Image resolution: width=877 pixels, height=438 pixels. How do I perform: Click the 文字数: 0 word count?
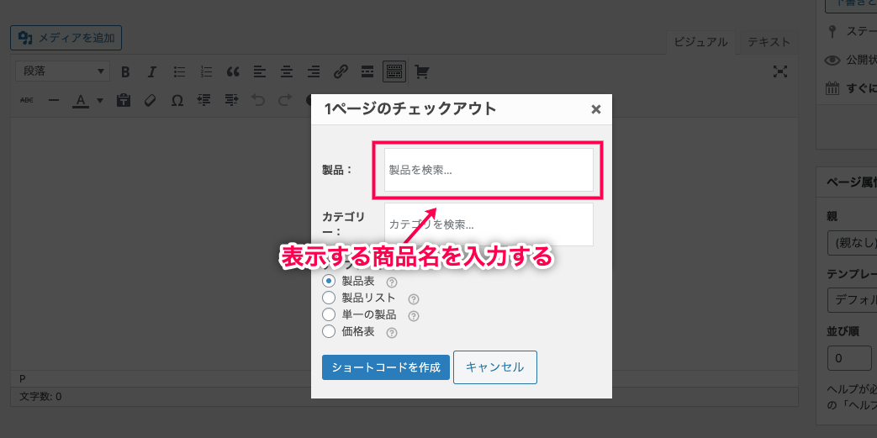[41, 397]
